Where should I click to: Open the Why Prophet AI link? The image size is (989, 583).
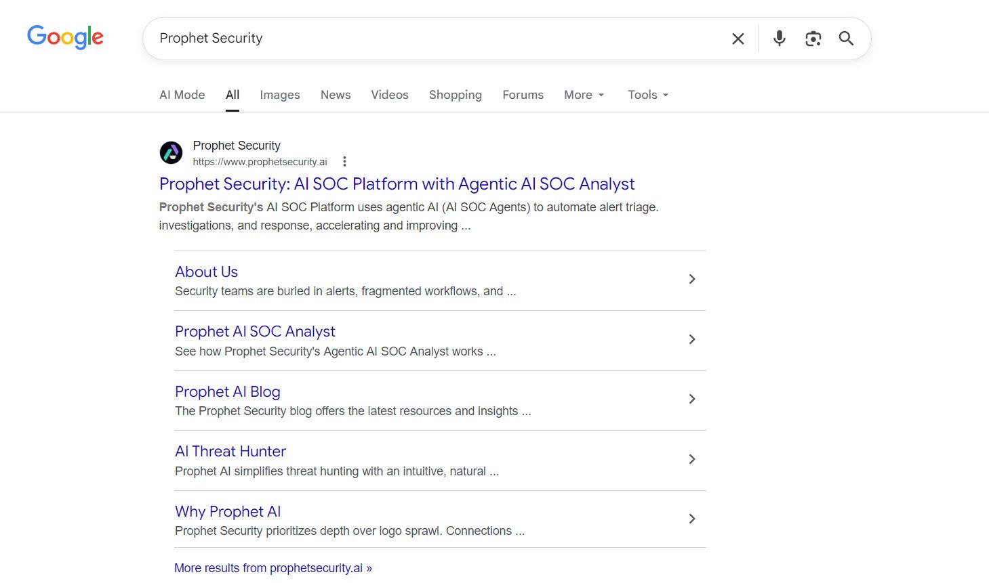[x=227, y=511]
